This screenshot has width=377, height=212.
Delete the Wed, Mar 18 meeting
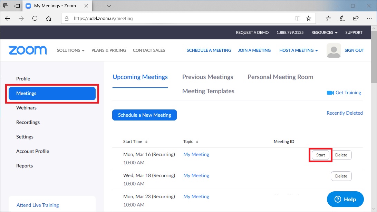coord(341,176)
